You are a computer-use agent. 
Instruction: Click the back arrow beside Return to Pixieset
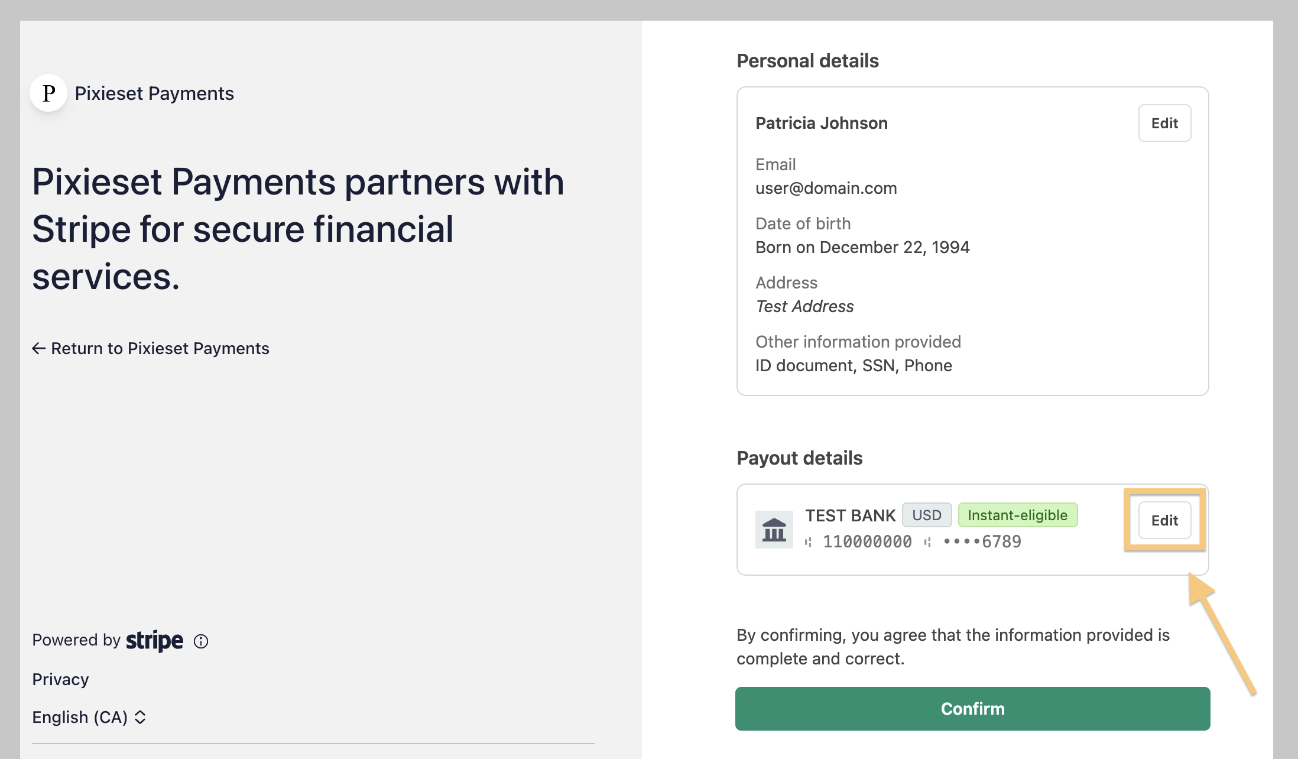(x=39, y=348)
